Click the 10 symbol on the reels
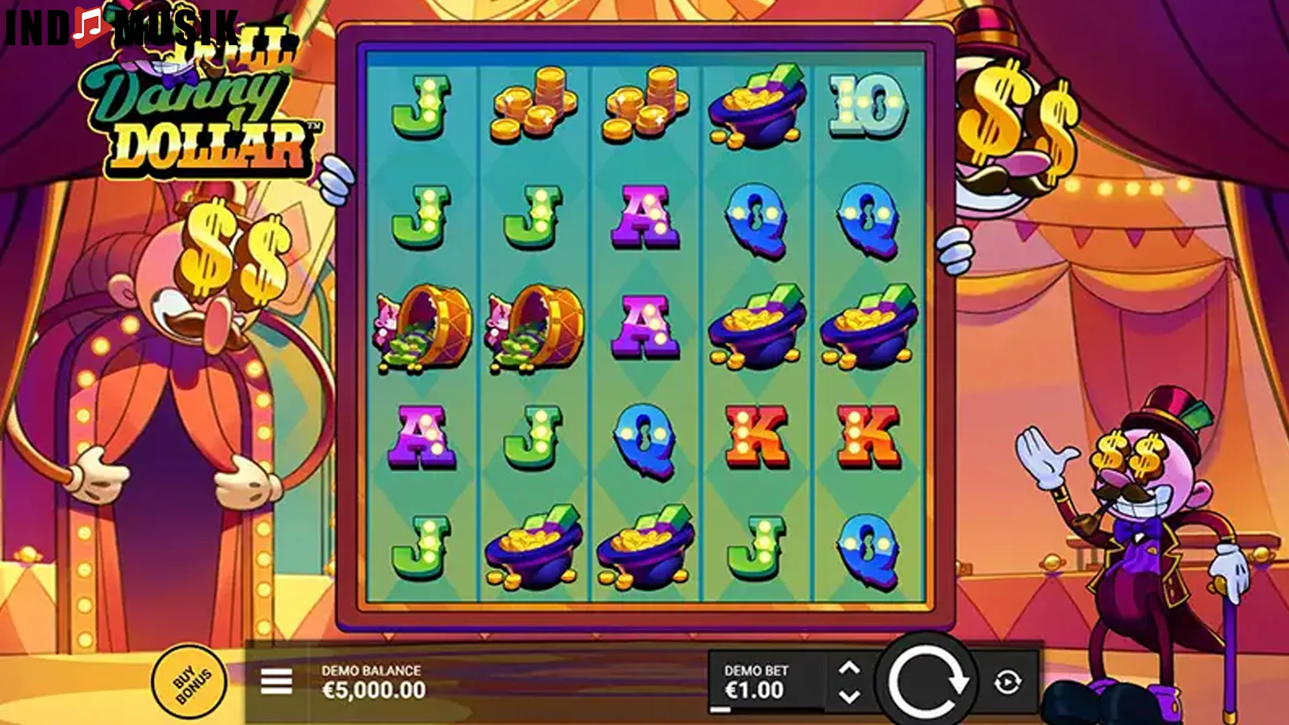 pos(867,106)
